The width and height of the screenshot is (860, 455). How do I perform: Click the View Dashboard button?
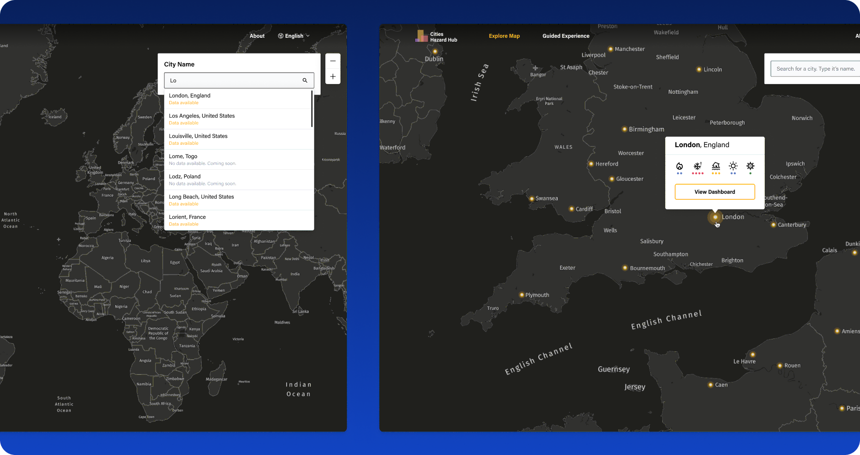[715, 192]
